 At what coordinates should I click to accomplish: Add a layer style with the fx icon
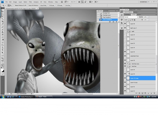pyautogui.click(x=140, y=93)
